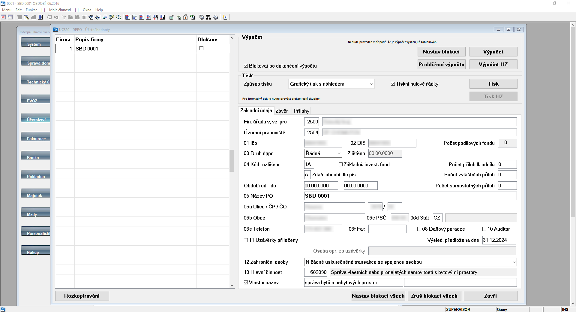Uncheck Tiskni nulové řádky option

[393, 84]
